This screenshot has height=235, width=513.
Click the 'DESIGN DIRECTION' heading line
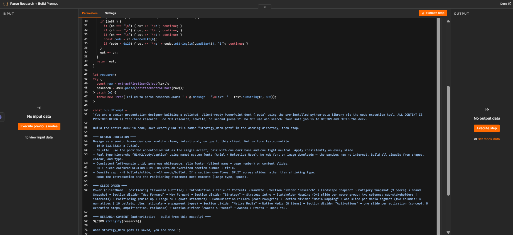114,137
